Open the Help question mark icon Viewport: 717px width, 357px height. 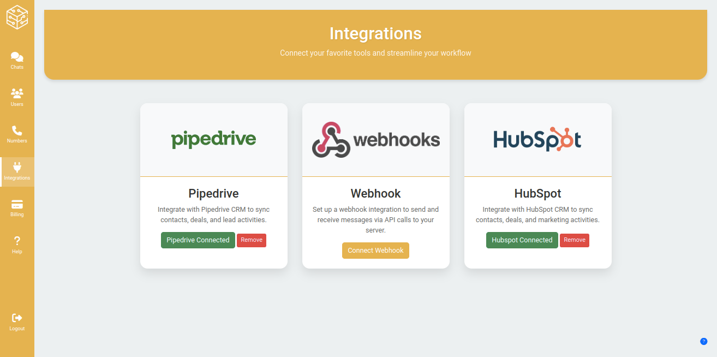pos(17,241)
